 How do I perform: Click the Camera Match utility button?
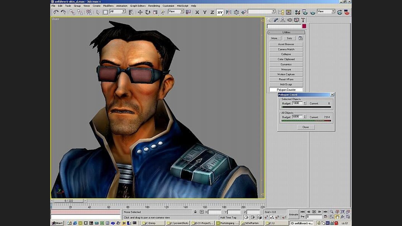[x=286, y=49]
